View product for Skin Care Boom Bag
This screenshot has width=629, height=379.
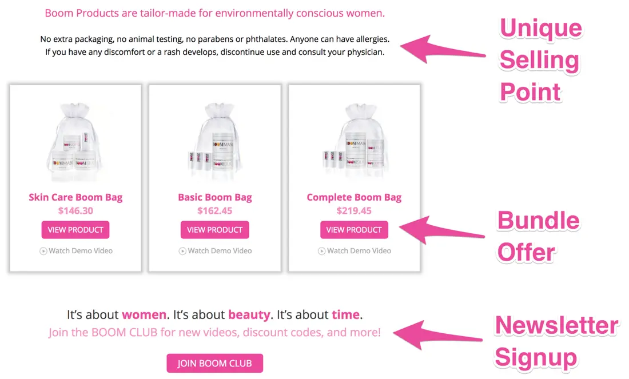click(x=75, y=230)
